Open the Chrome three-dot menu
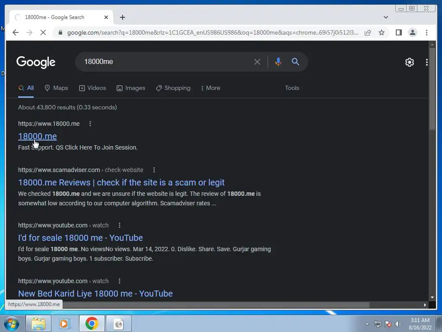Image resolution: width=442 pixels, height=332 pixels. pyautogui.click(x=426, y=32)
